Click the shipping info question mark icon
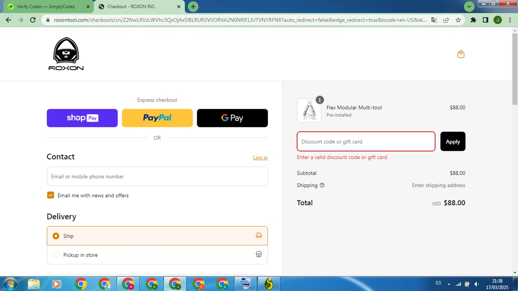The image size is (518, 291). tap(322, 185)
